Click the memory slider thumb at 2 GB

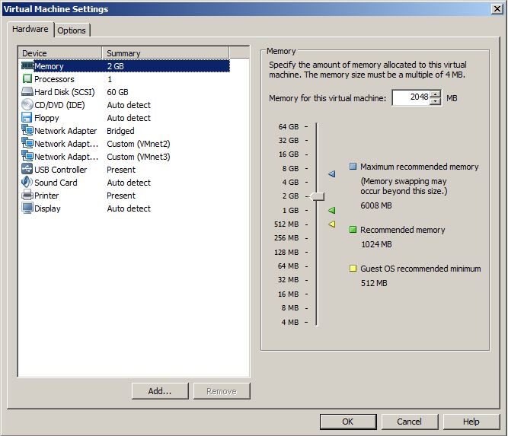(317, 196)
